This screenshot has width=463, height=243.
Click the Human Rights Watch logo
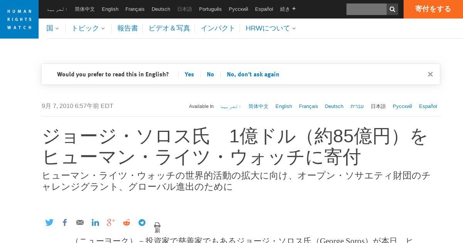click(19, 19)
